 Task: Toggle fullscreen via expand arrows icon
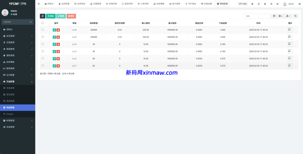(278, 4)
